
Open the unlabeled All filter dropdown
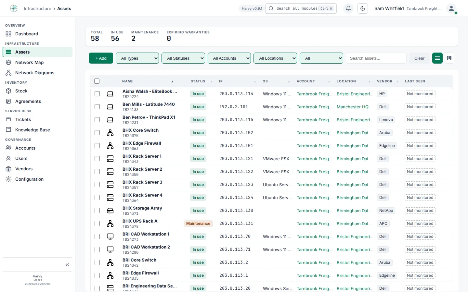321,58
